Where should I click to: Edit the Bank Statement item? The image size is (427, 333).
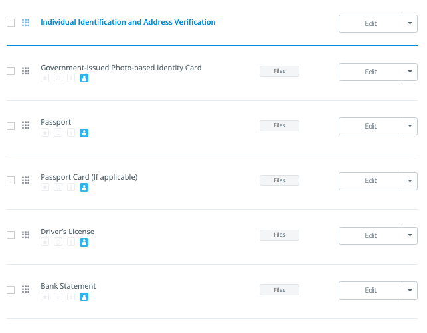click(x=370, y=290)
